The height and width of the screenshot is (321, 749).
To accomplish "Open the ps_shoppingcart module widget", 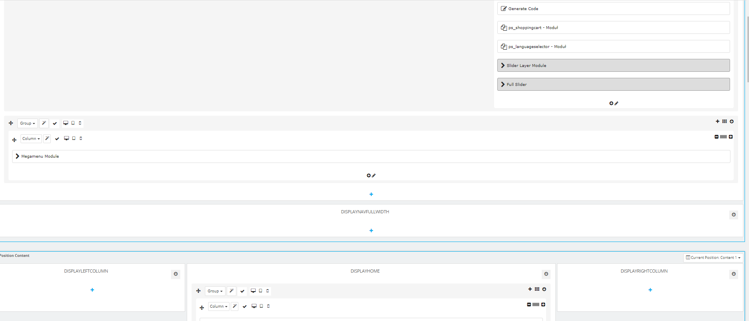I will pyautogui.click(x=613, y=27).
